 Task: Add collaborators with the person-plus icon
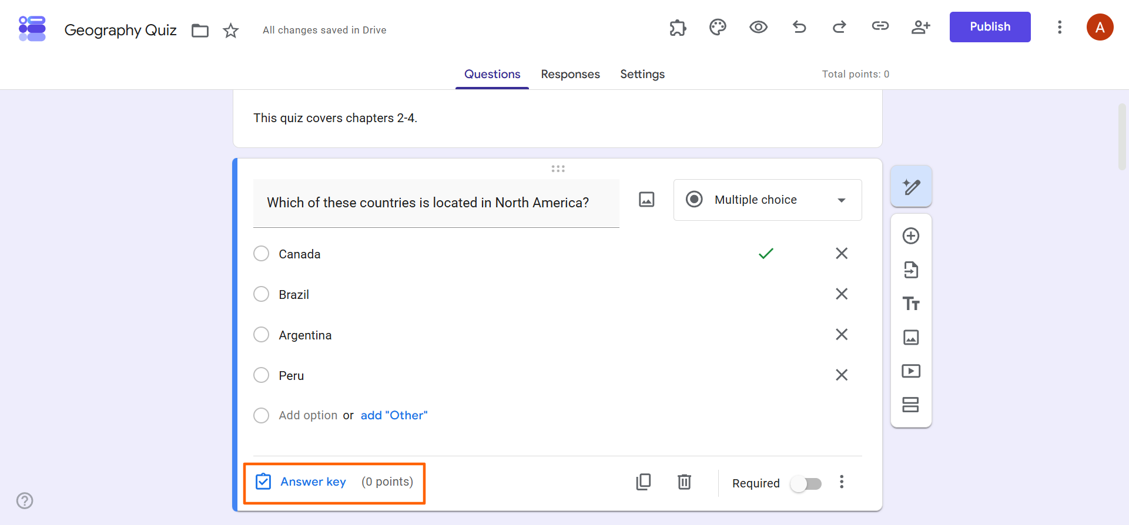920,27
